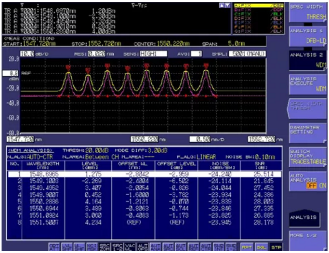Open SWITCH DISPLAY TRACE&TABLE softkey
329x253 pixels.
308,157
